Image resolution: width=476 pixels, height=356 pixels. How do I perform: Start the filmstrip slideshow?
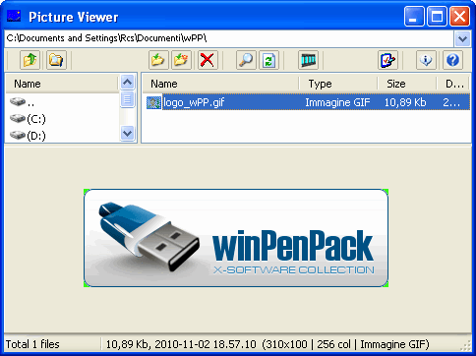(x=308, y=60)
